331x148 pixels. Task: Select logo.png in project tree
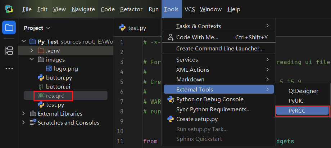65,69
